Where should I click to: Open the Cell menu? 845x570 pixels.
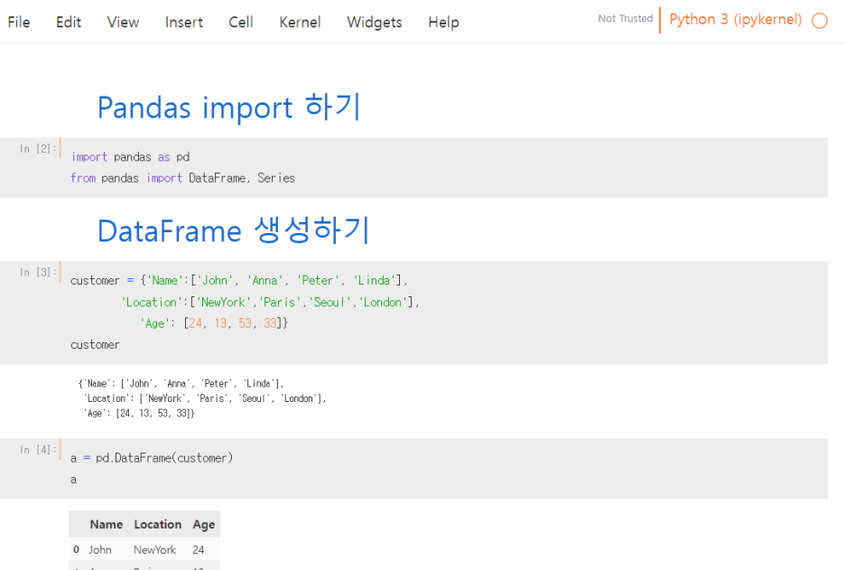(x=241, y=22)
